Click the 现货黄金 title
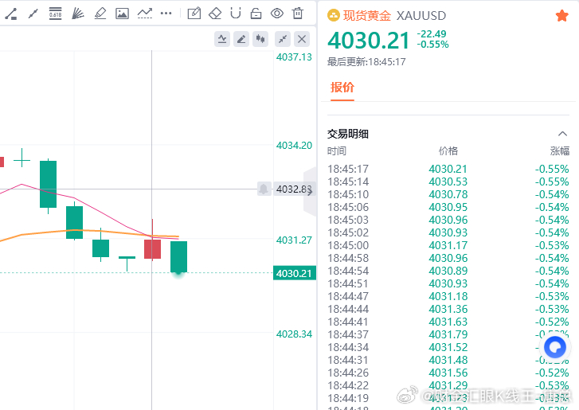Image resolution: width=579 pixels, height=410 pixels. click(x=366, y=15)
